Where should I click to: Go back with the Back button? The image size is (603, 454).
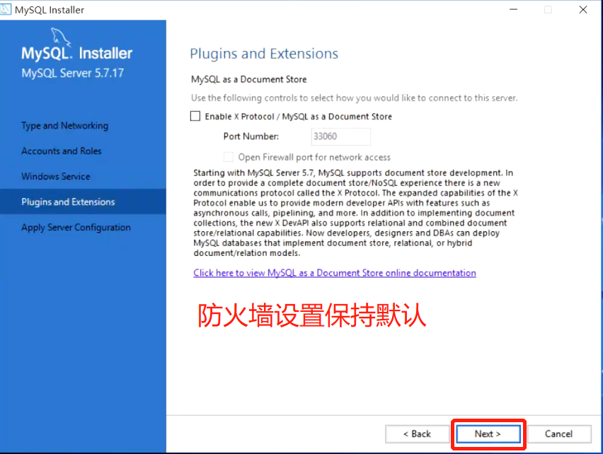pyautogui.click(x=418, y=434)
